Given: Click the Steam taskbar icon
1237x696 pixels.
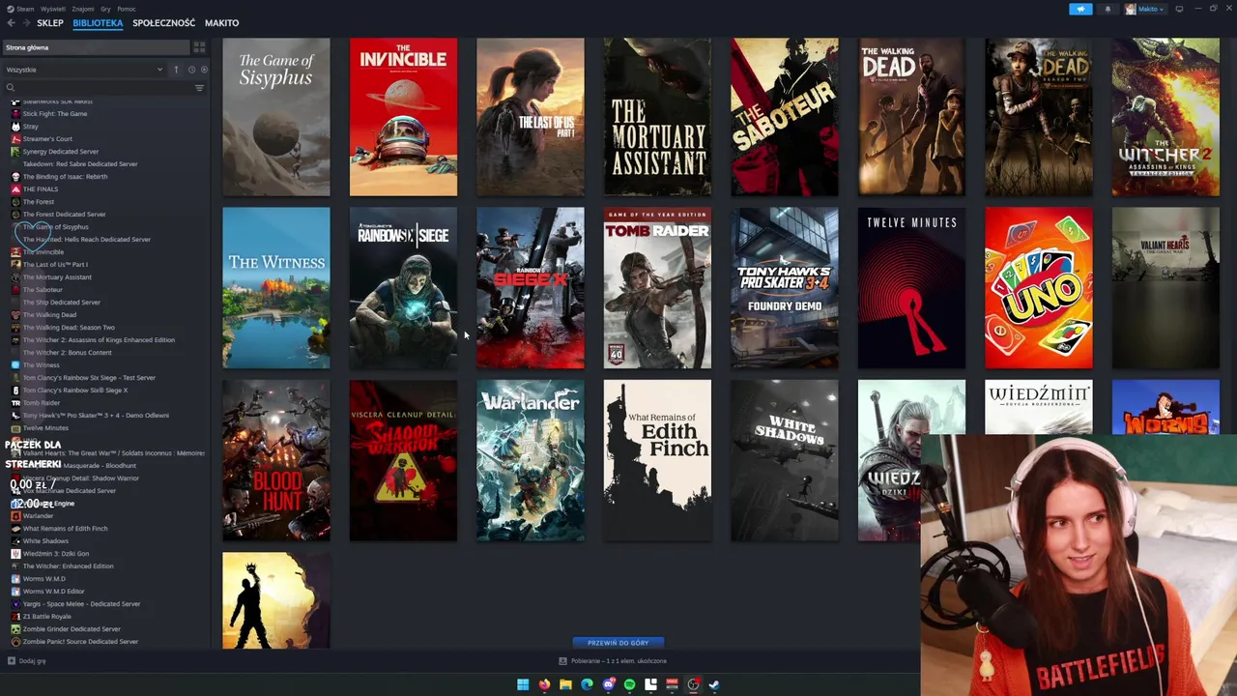Looking at the screenshot, I should click(714, 684).
